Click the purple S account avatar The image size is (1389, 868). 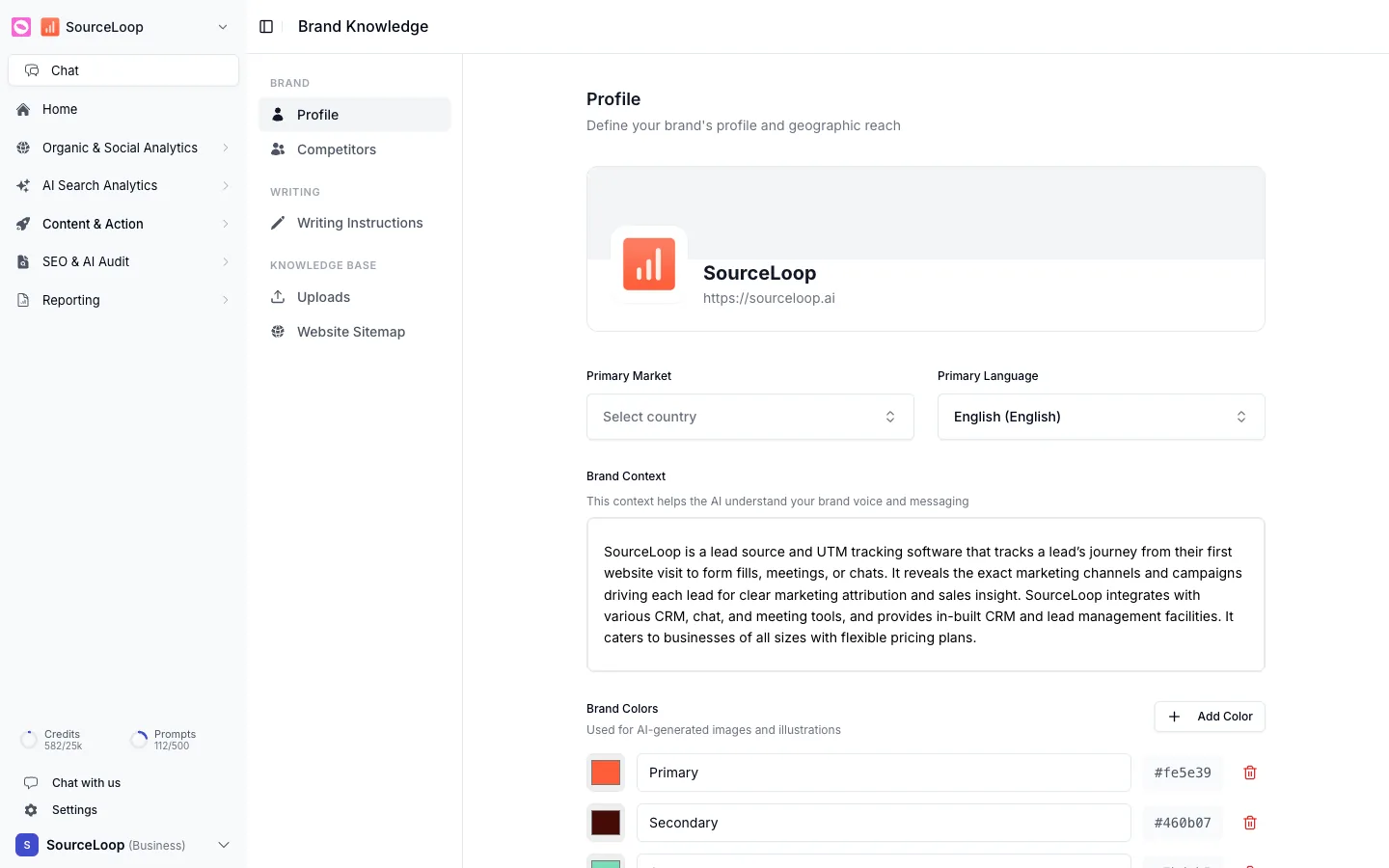[x=27, y=845]
